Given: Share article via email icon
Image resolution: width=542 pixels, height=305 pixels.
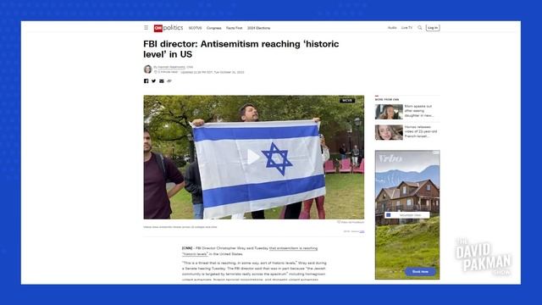Looking at the screenshot, I should [x=162, y=81].
